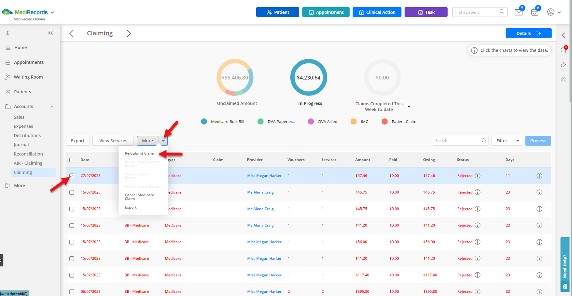Click info icon beside first Rejected status
Image resolution: width=572 pixels, height=296 pixels.
pyautogui.click(x=478, y=176)
